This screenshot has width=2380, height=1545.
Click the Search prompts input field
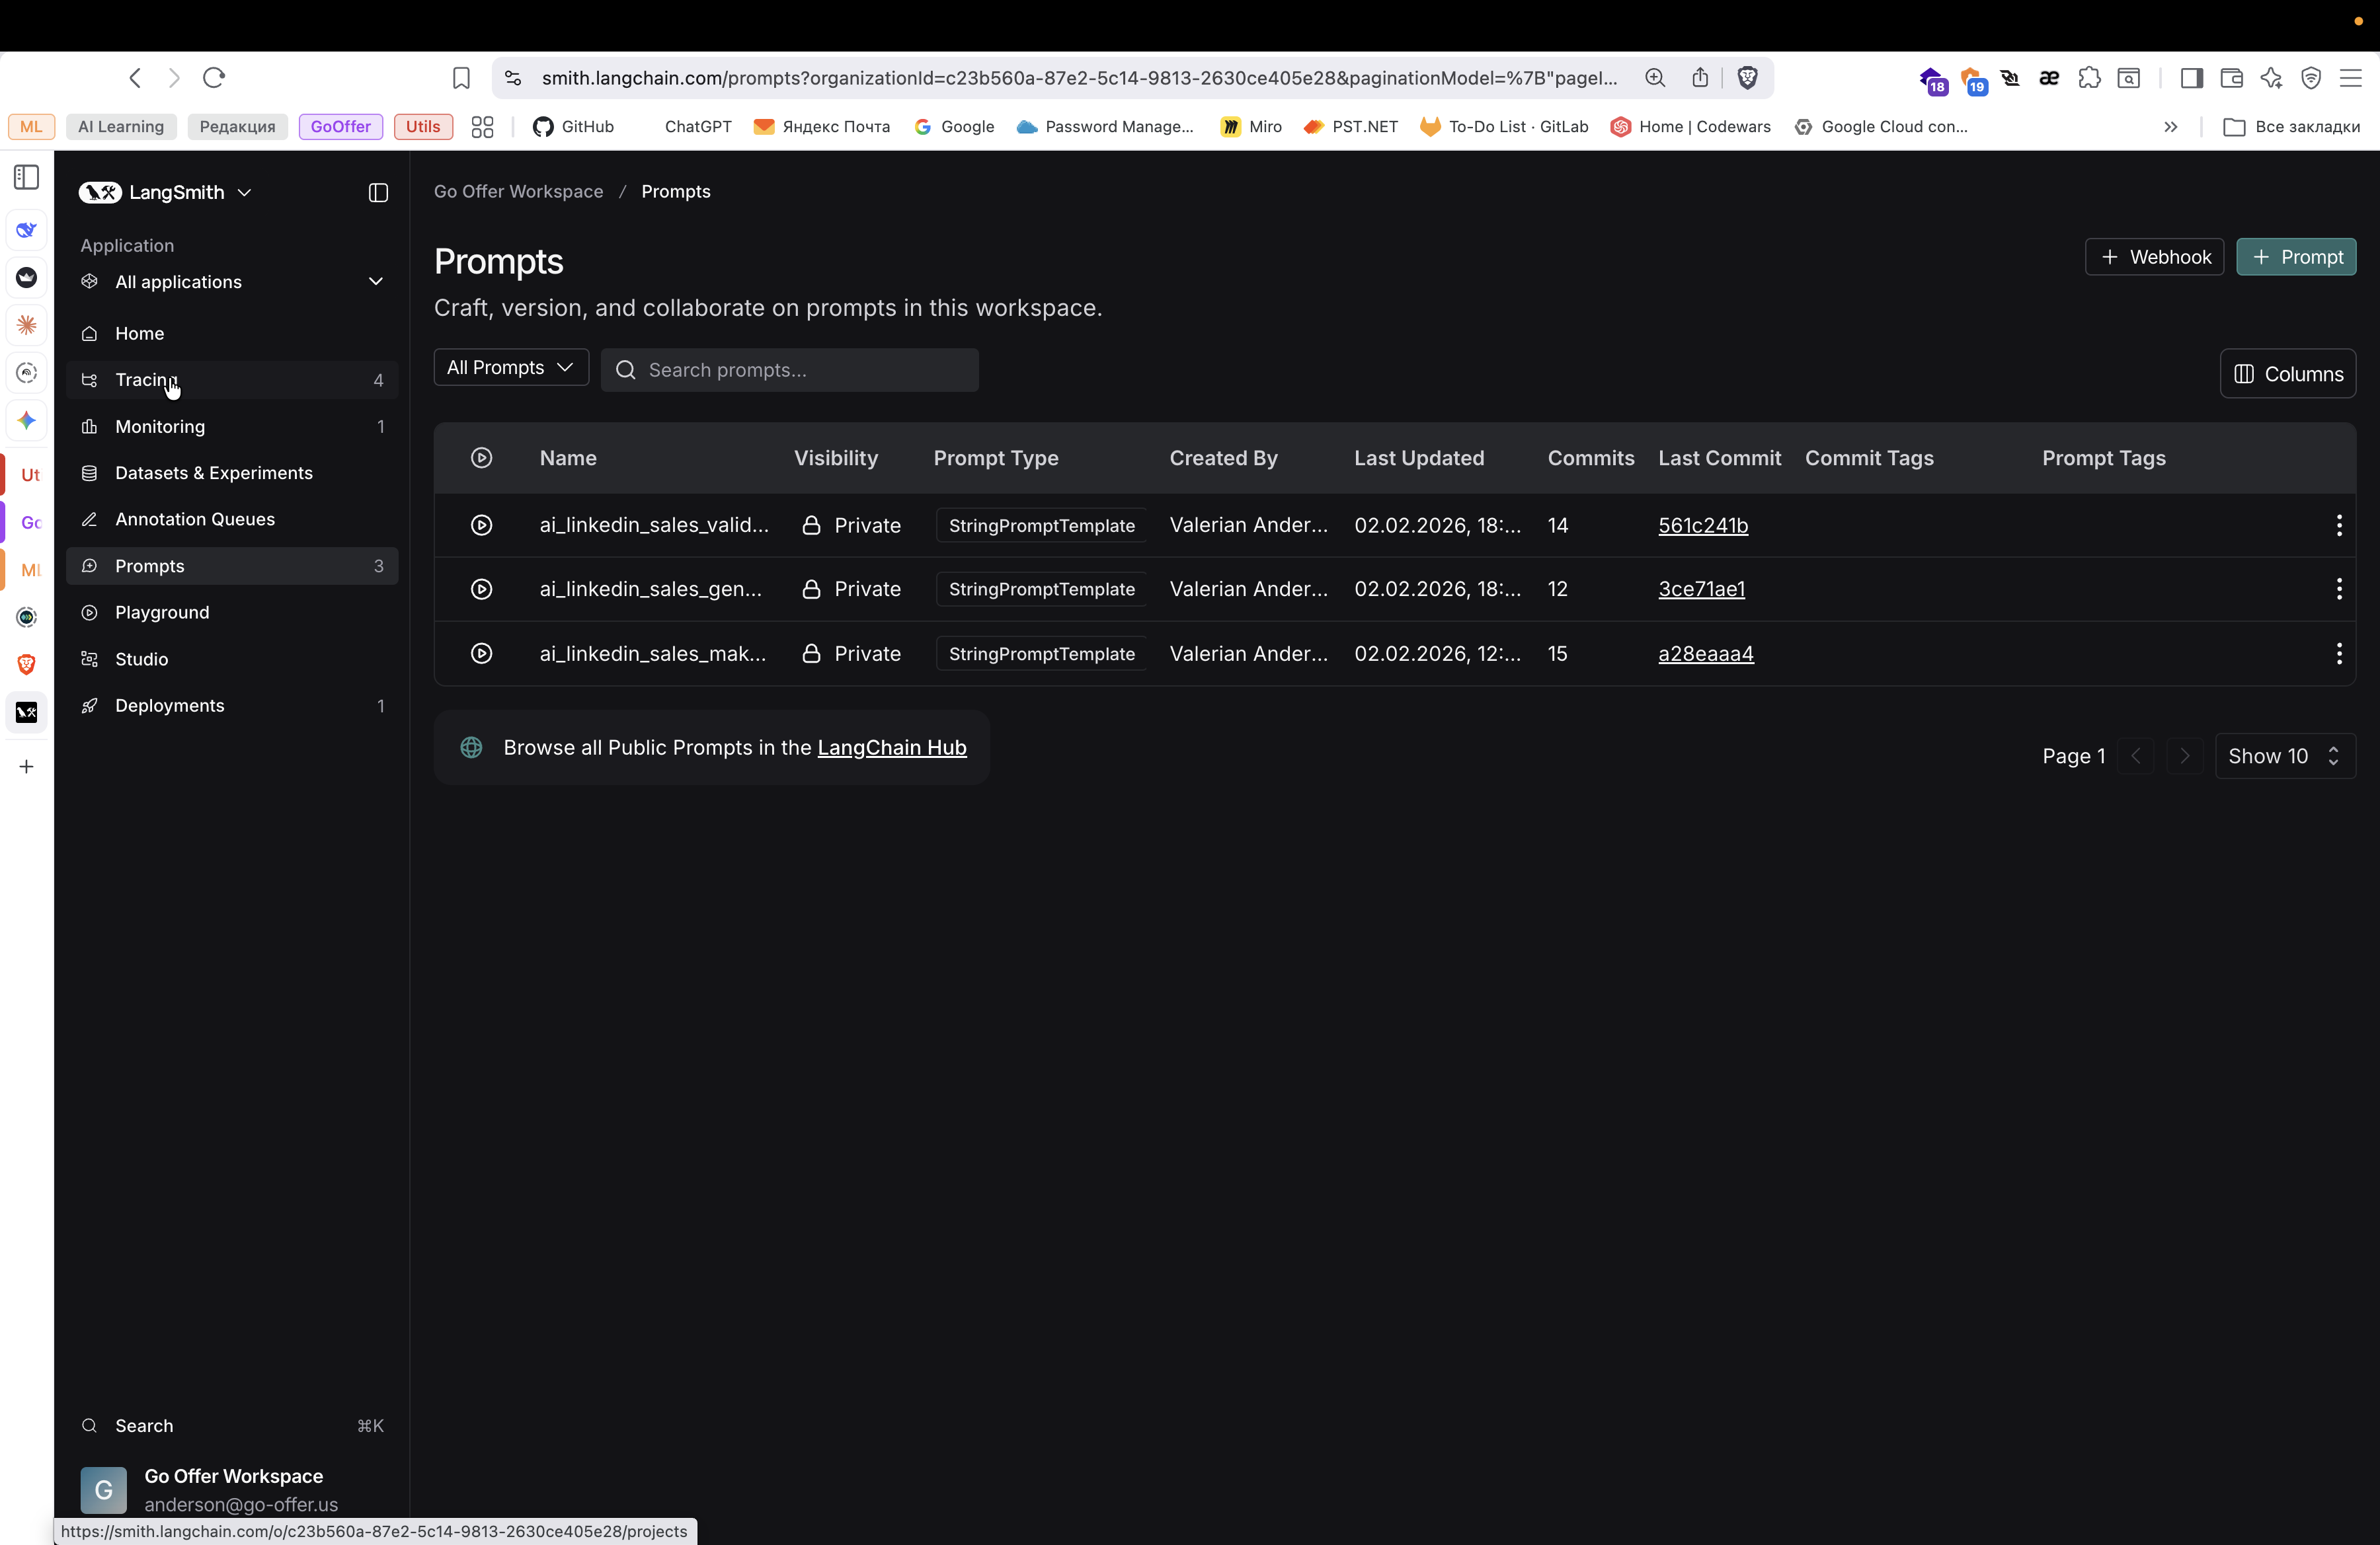point(789,371)
